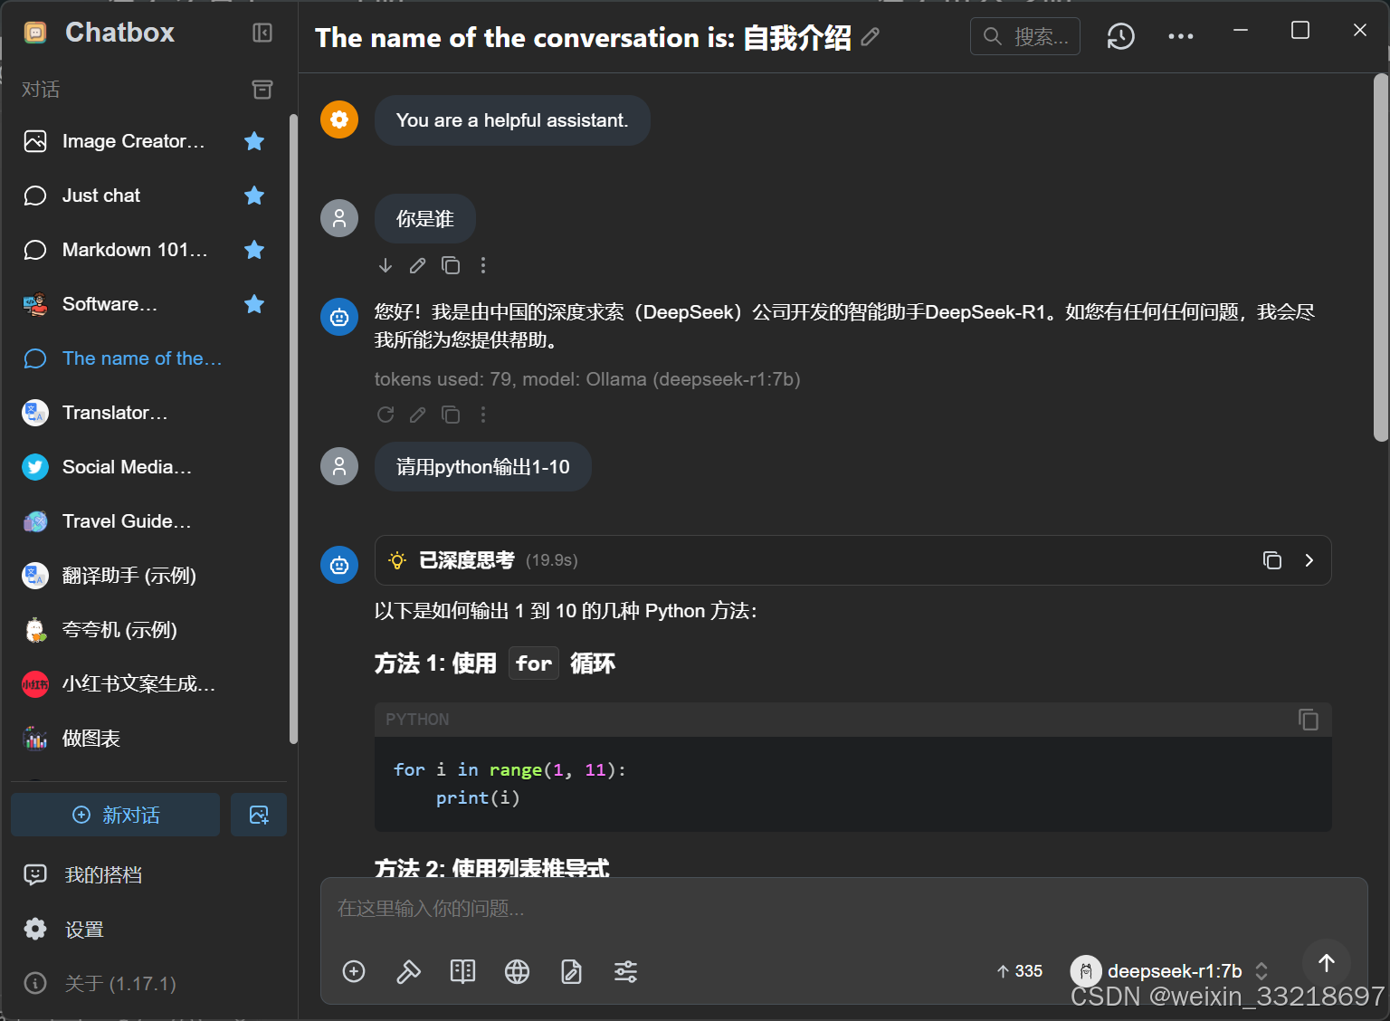Open the Social Media conversation
The width and height of the screenshot is (1390, 1021).
[145, 467]
